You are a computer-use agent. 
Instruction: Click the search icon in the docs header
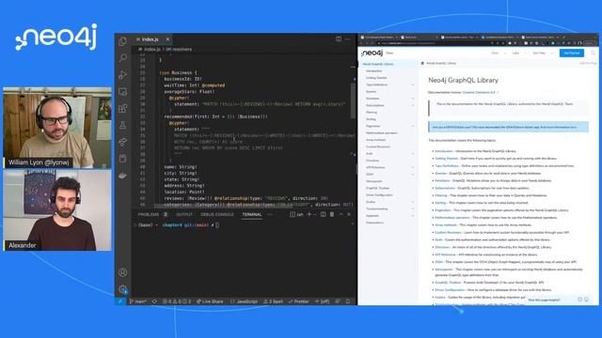pos(593,53)
